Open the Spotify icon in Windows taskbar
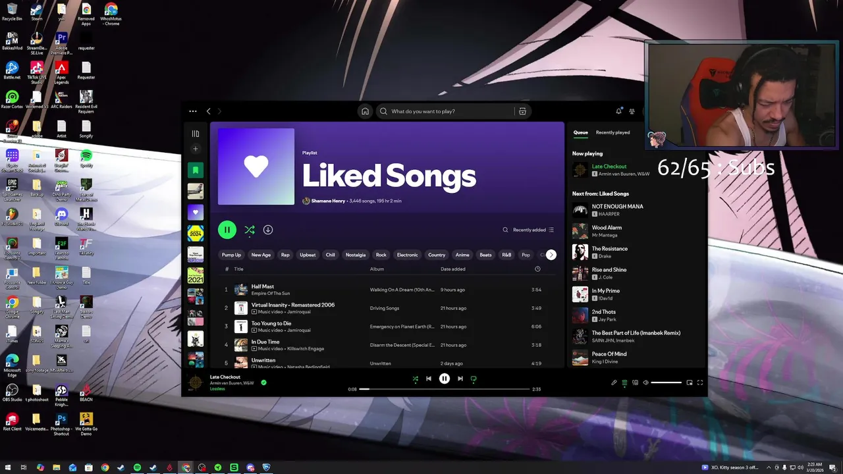843x474 pixels. tap(137, 467)
